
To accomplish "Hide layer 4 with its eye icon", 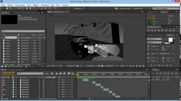I will [x=2, y=87].
